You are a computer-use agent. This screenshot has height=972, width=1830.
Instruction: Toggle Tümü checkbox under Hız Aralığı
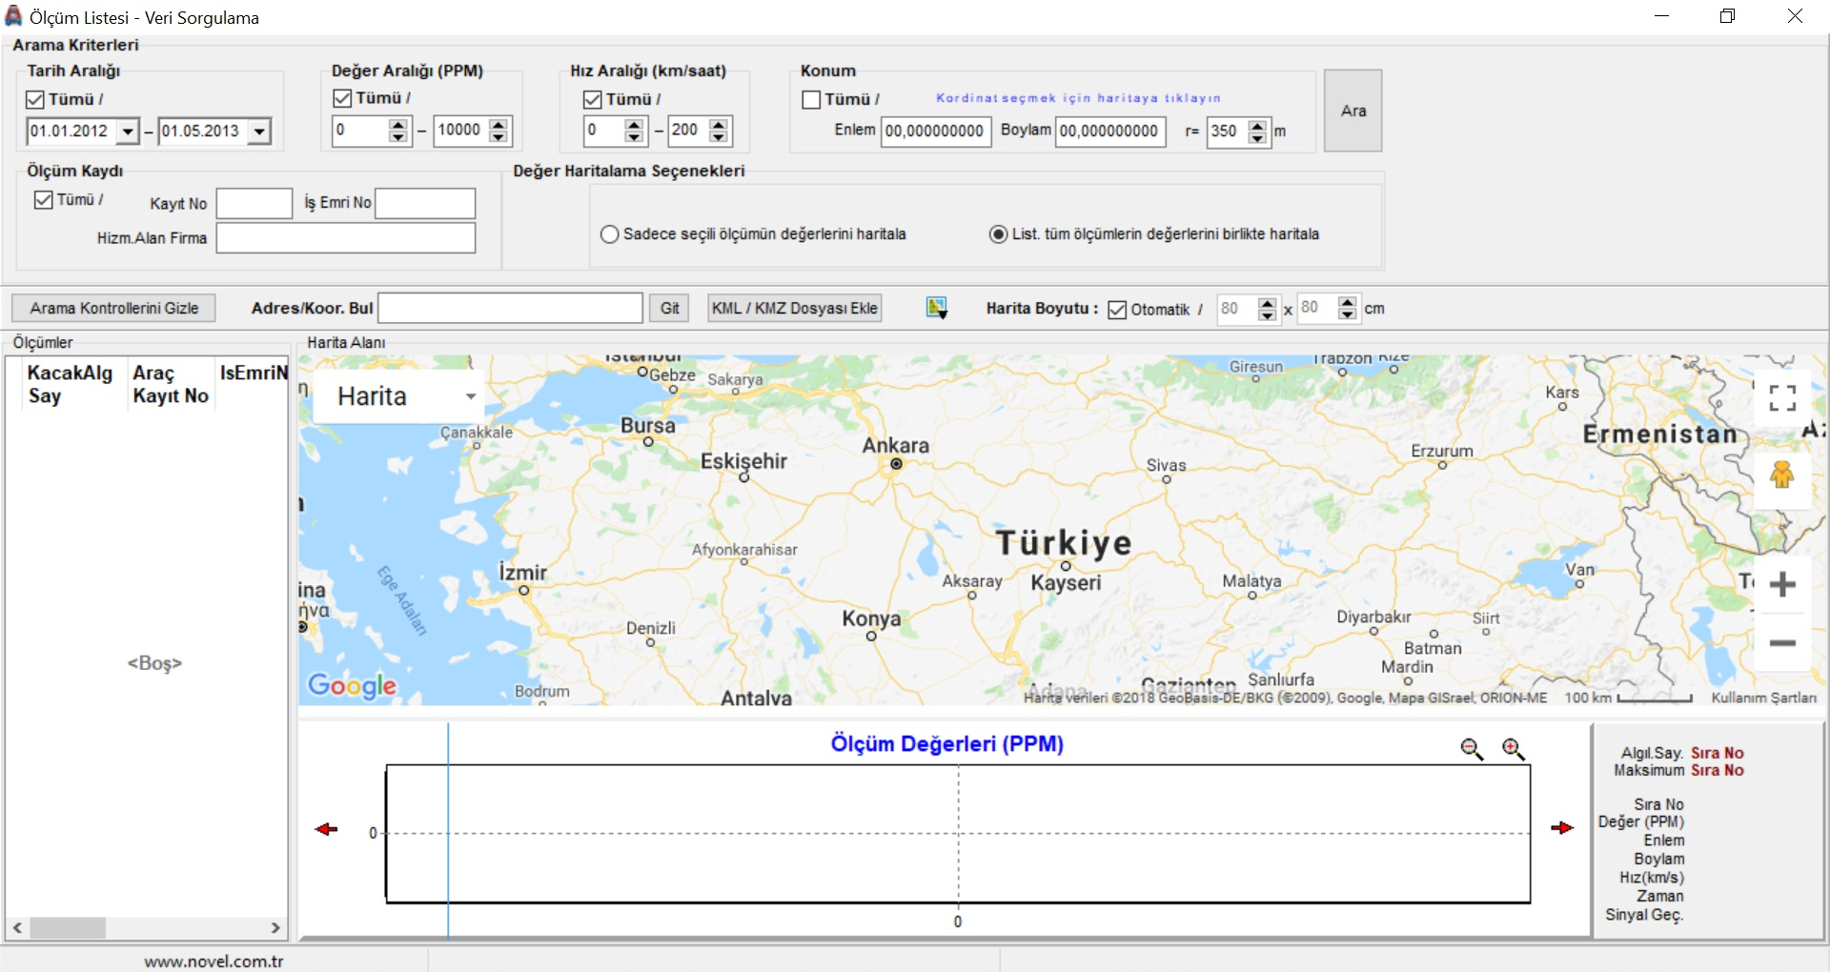coord(593,99)
